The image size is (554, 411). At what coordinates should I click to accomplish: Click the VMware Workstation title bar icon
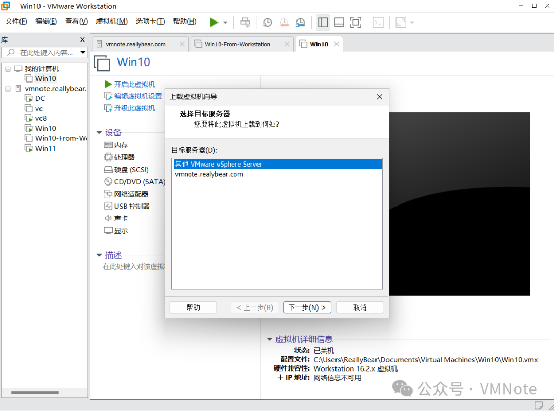[6, 6]
